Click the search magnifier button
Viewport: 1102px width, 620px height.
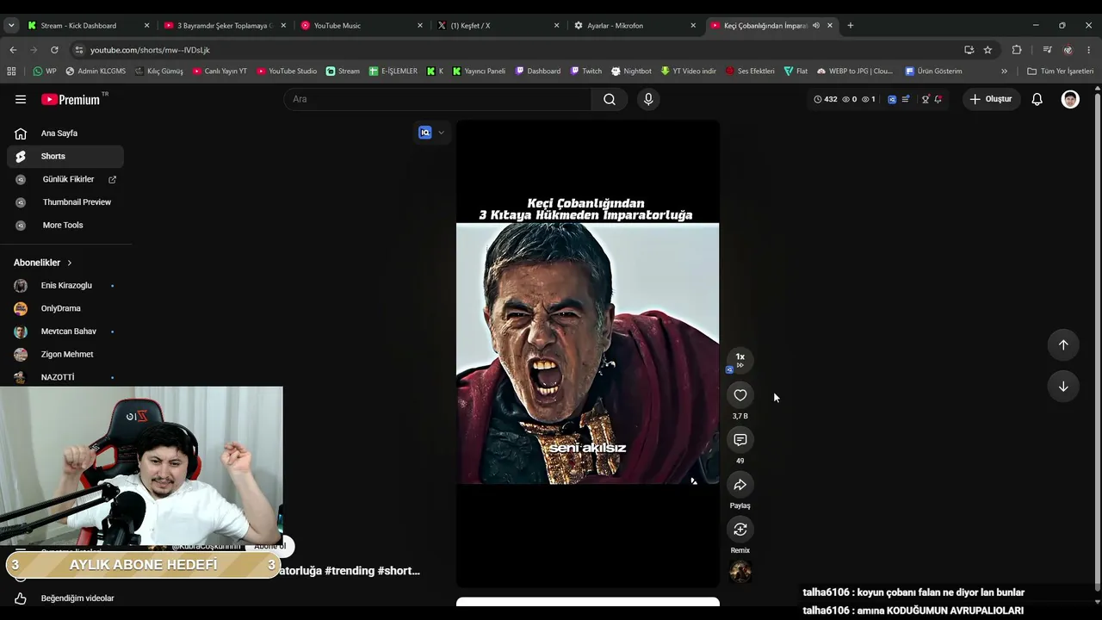[x=610, y=99]
